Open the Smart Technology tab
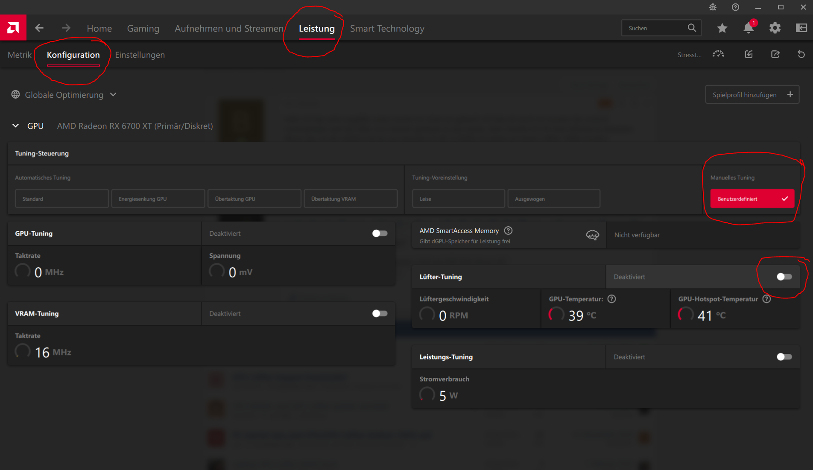This screenshot has width=813, height=470. pyautogui.click(x=387, y=28)
